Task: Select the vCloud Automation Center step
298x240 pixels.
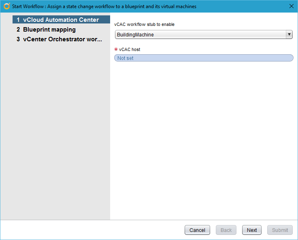Action: pyautogui.click(x=61, y=20)
